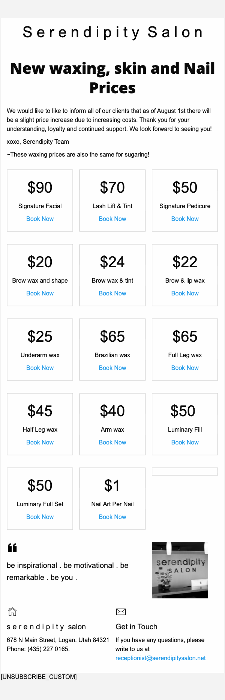This screenshot has width=225, height=700.
Task: Choose Book Now for Brazilian wax
Action: pos(112,368)
